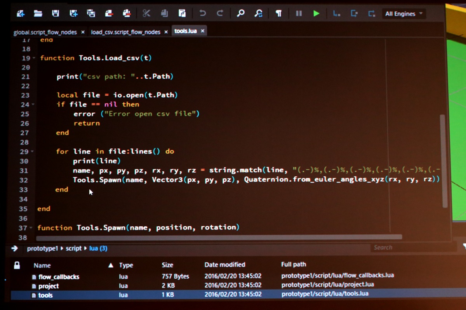Viewport: 466px width, 310px height.
Task: Pause execution using the pause icon
Action: point(299,14)
